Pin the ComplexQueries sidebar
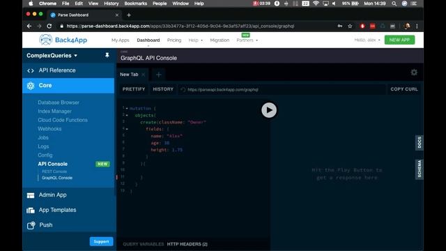 [x=107, y=55]
